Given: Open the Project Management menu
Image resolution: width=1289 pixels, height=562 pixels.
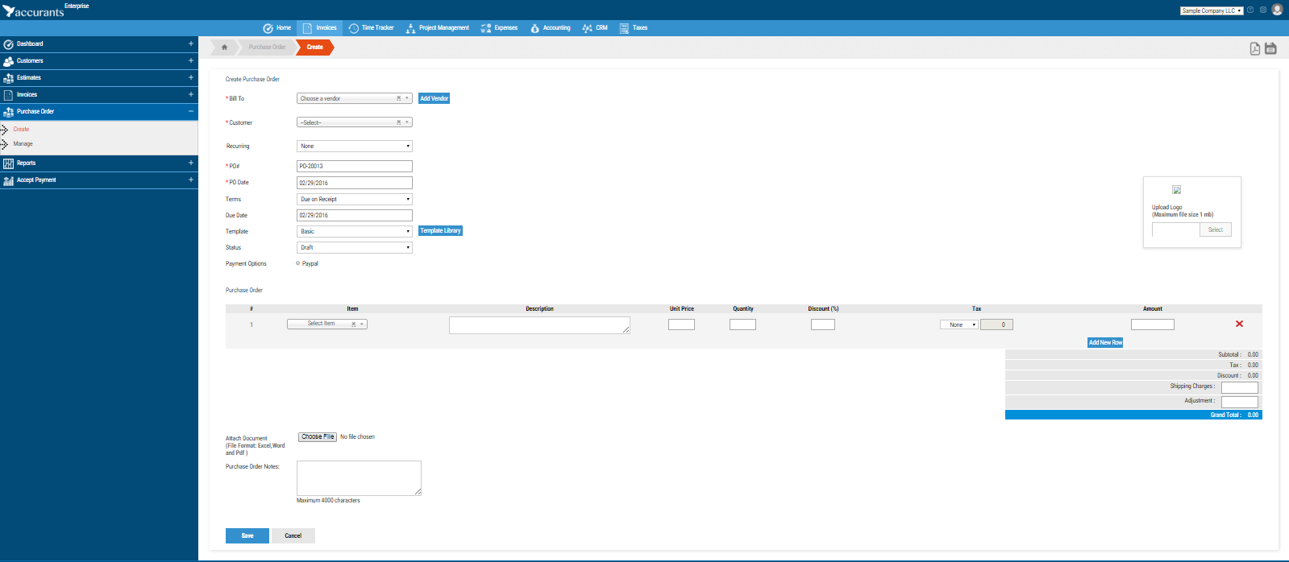Looking at the screenshot, I should pos(438,28).
